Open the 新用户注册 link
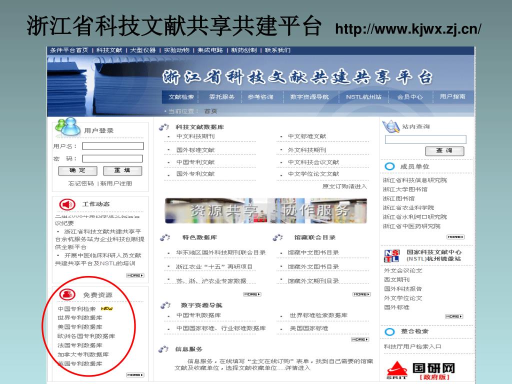The width and height of the screenshot is (512, 384). coord(116,183)
